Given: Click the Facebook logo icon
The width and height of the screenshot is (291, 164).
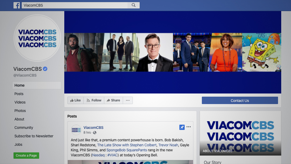Looking at the screenshot, I should (16, 5).
